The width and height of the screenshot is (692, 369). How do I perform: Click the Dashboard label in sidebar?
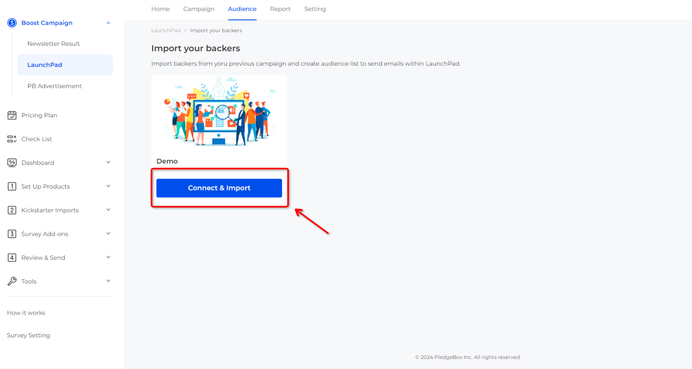pos(38,163)
